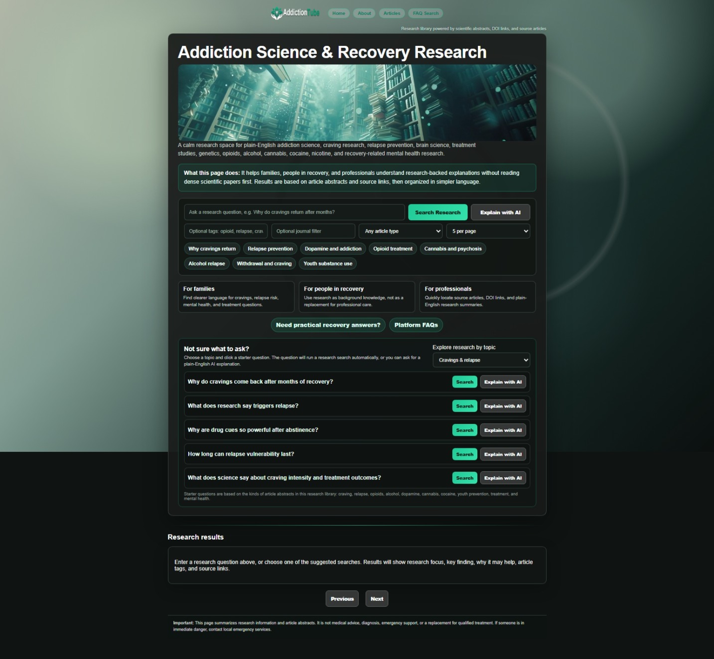Screen dimensions: 714x659
Task: Focus the research question input field
Action: [x=294, y=212]
